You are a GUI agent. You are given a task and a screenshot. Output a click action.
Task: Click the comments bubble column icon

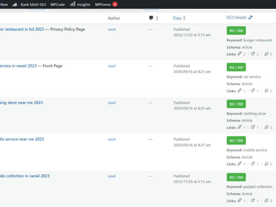tap(151, 18)
